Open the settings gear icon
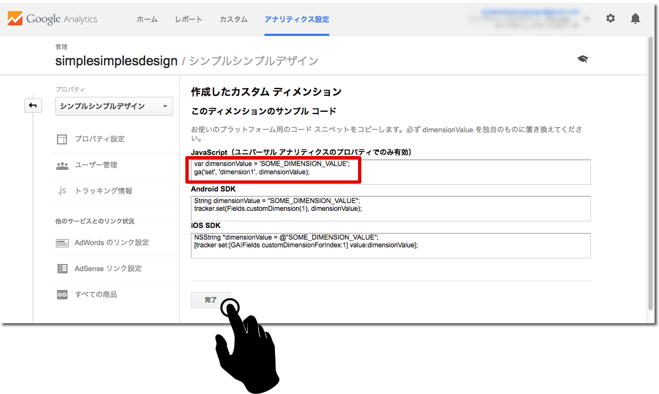Image resolution: width=659 pixels, height=394 pixels. (x=610, y=18)
